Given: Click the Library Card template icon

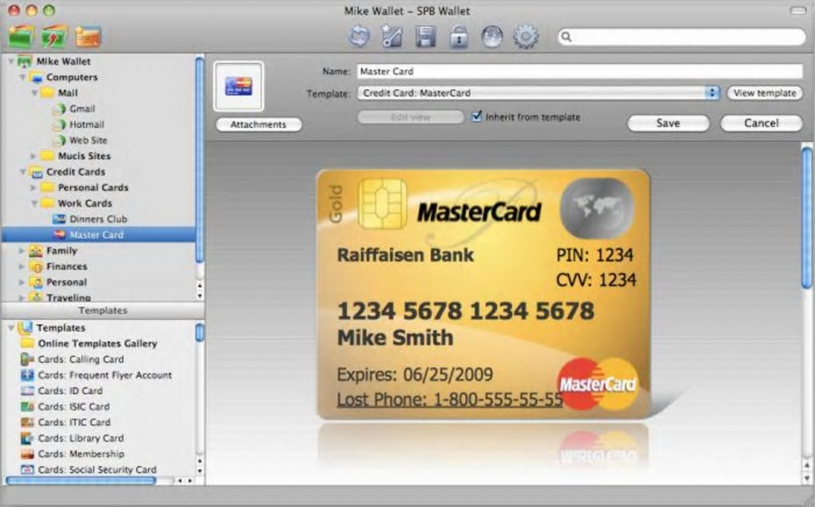Looking at the screenshot, I should [x=27, y=438].
